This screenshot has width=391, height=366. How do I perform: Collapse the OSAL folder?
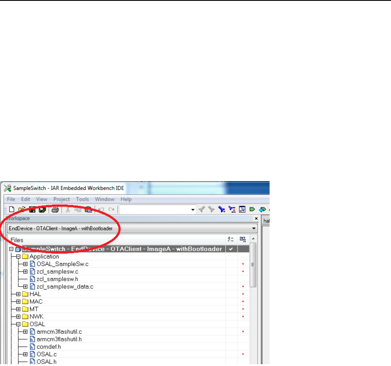pyautogui.click(x=18, y=324)
